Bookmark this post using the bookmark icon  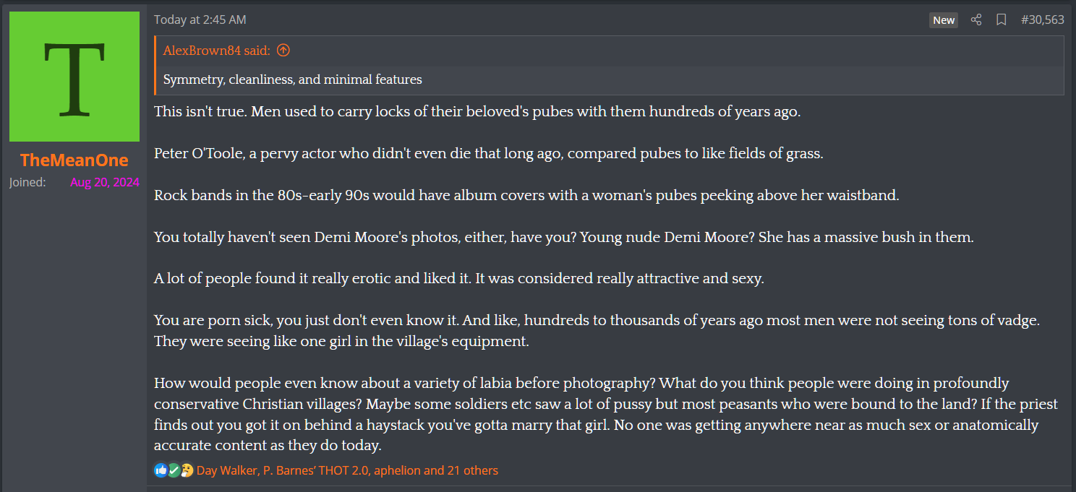tap(1001, 20)
